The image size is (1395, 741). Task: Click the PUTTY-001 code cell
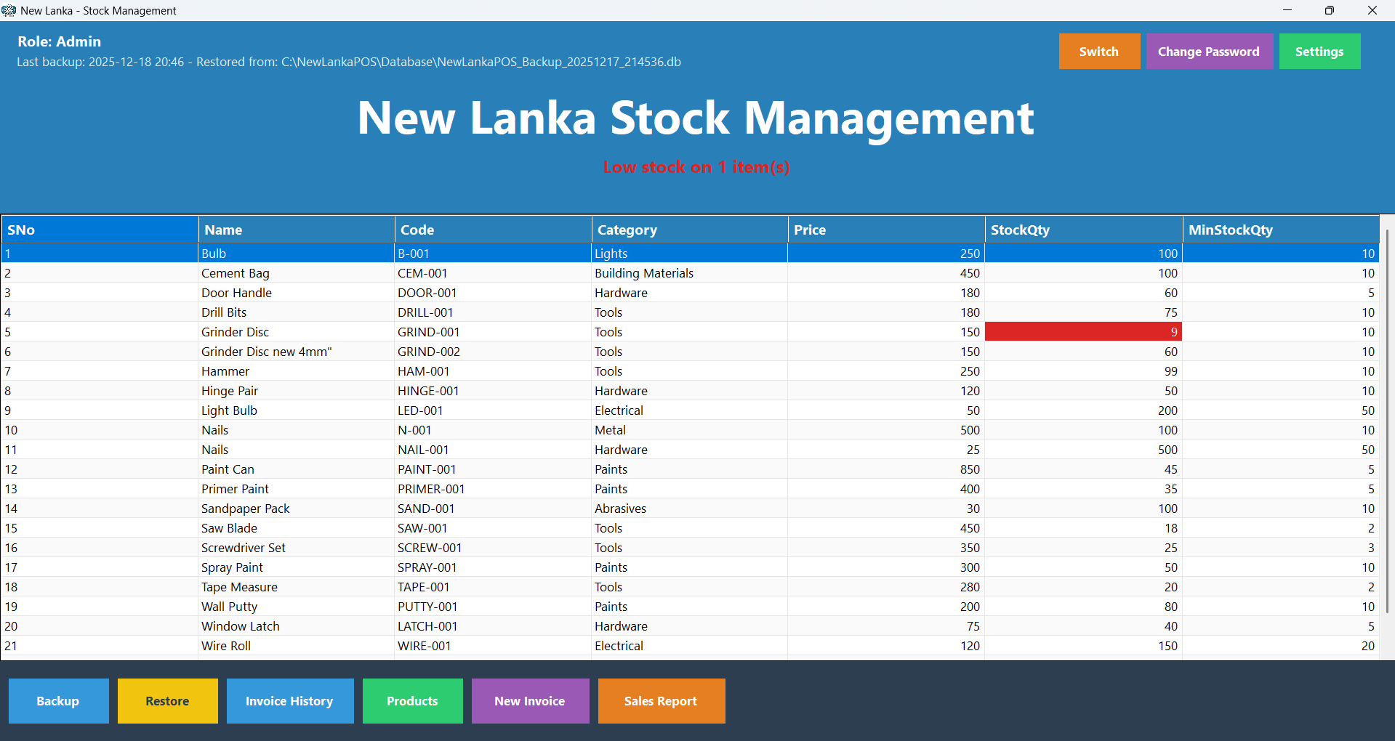[x=494, y=607]
